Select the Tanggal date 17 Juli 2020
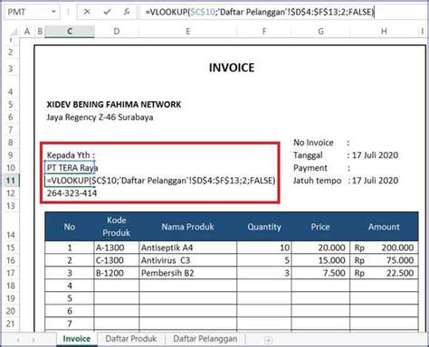429x347 pixels. click(375, 155)
